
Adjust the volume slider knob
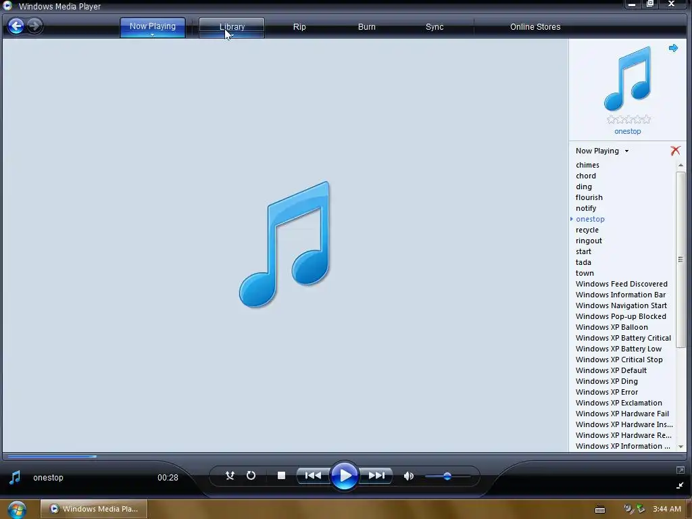tap(447, 476)
